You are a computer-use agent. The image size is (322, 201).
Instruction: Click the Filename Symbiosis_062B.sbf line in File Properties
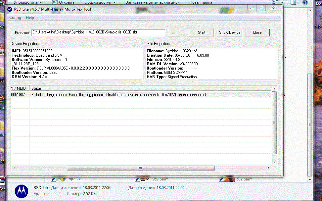point(172,51)
